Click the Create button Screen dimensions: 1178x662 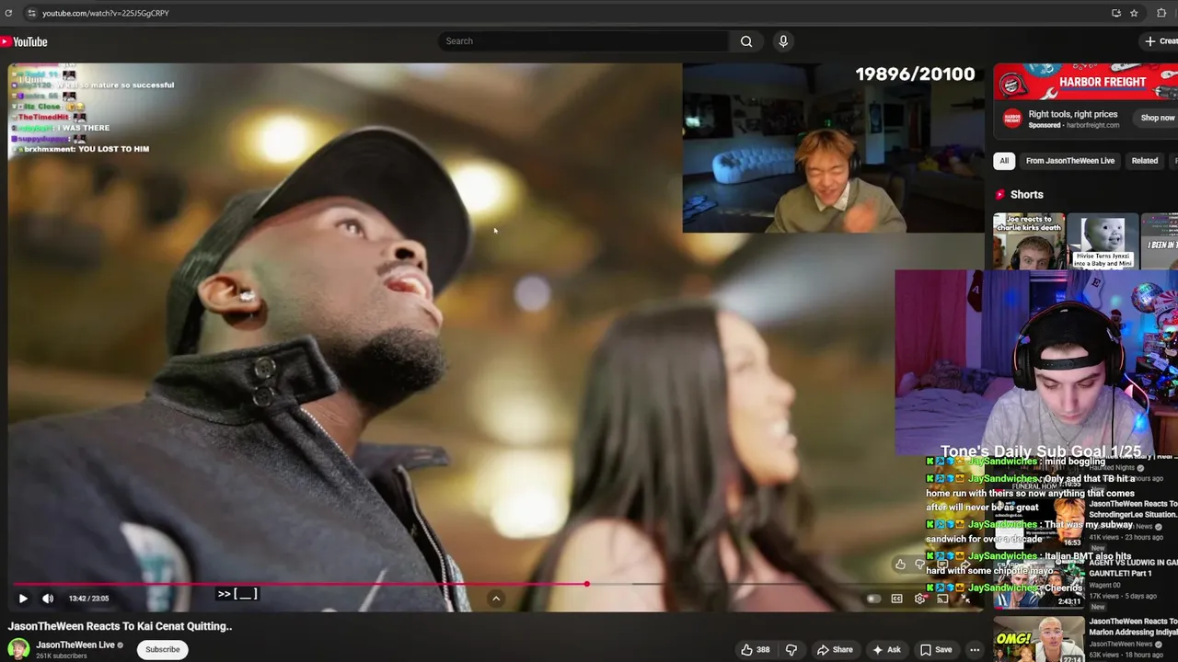coord(1160,41)
